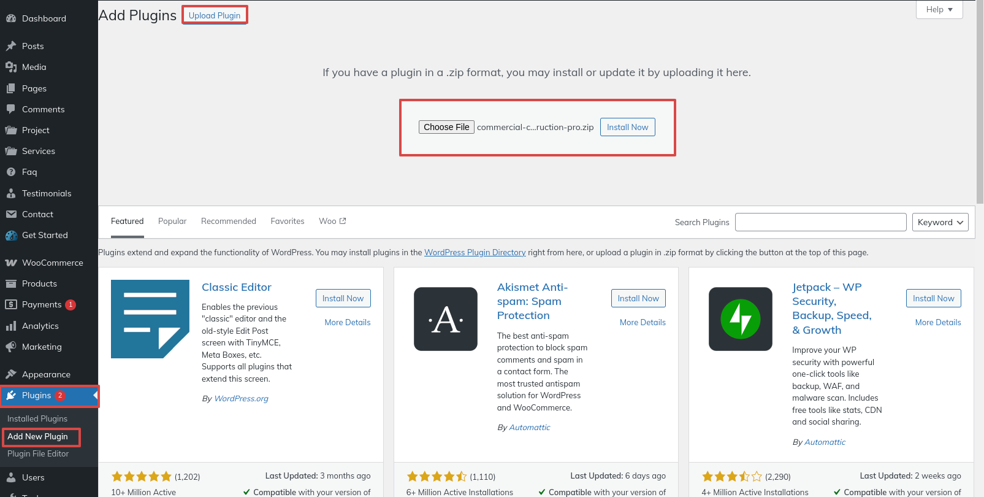Click the Classic Editor title link
The image size is (984, 497).
click(237, 287)
